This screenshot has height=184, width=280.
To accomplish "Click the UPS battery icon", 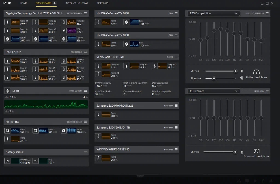I will [x=36, y=161].
